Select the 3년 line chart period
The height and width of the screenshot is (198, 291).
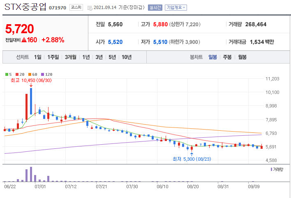coord(99,57)
